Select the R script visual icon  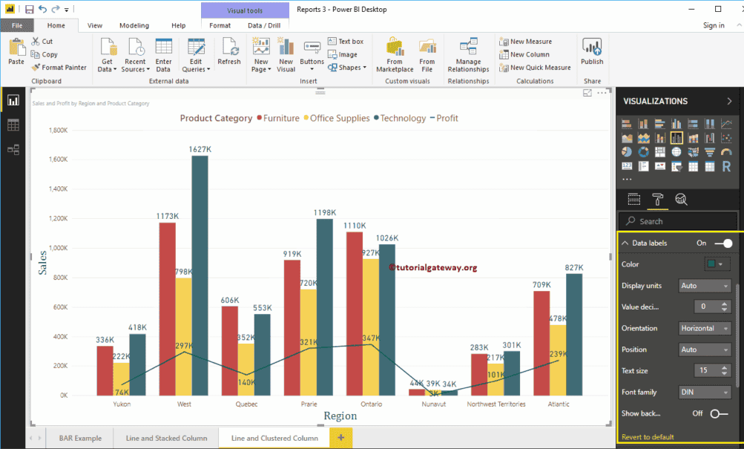tap(727, 166)
